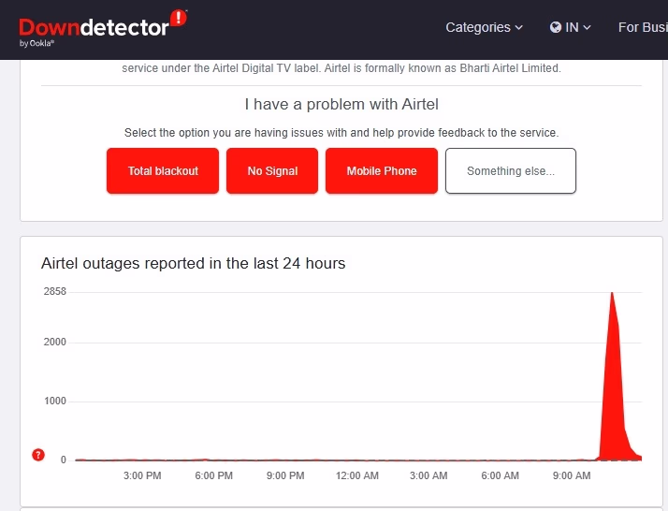Click the Airtel outages chart heading
This screenshot has height=511, width=668.
point(194,263)
